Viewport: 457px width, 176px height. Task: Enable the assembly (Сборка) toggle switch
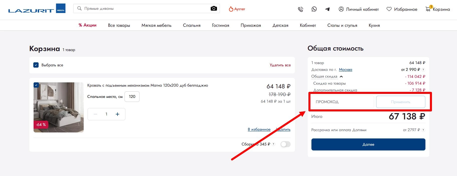[x=285, y=144]
